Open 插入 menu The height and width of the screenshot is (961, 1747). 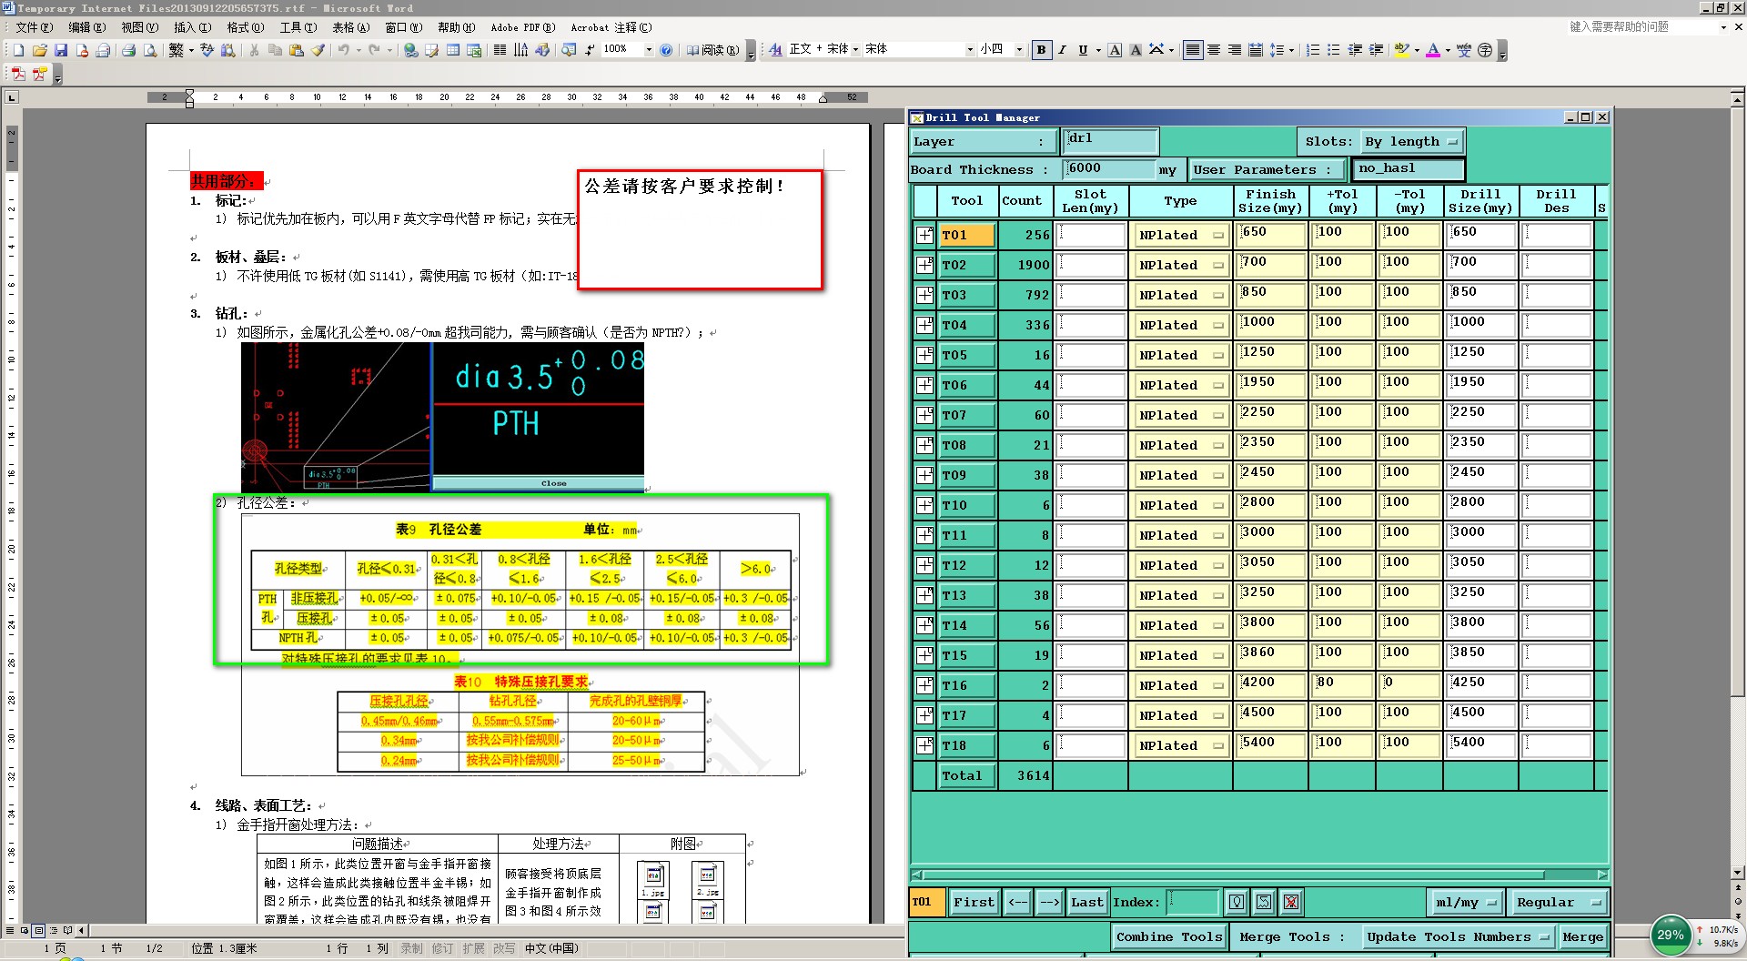pyautogui.click(x=192, y=27)
